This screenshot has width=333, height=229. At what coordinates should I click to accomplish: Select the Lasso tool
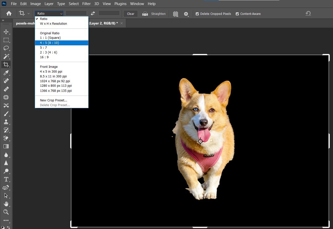[x=6, y=48]
